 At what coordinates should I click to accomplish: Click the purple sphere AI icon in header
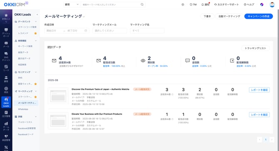click(x=262, y=5)
